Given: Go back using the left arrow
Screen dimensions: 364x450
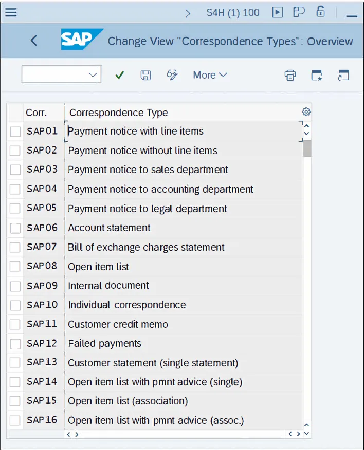Looking at the screenshot, I should pos(34,41).
